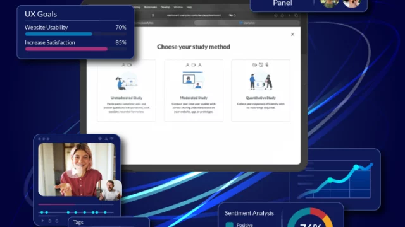Image resolution: width=405 pixels, height=227 pixels.
Task: Click the 'UX Goals' heading
Action: click(x=40, y=14)
